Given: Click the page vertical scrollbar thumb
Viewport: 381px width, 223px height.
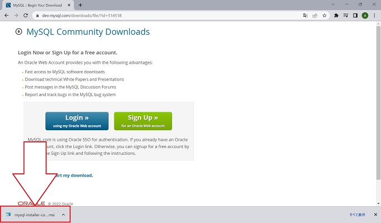Looking at the screenshot, I should point(378,103).
